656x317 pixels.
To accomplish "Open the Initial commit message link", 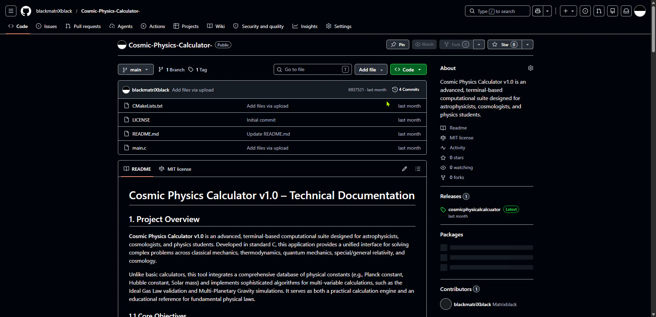I will pyautogui.click(x=261, y=120).
